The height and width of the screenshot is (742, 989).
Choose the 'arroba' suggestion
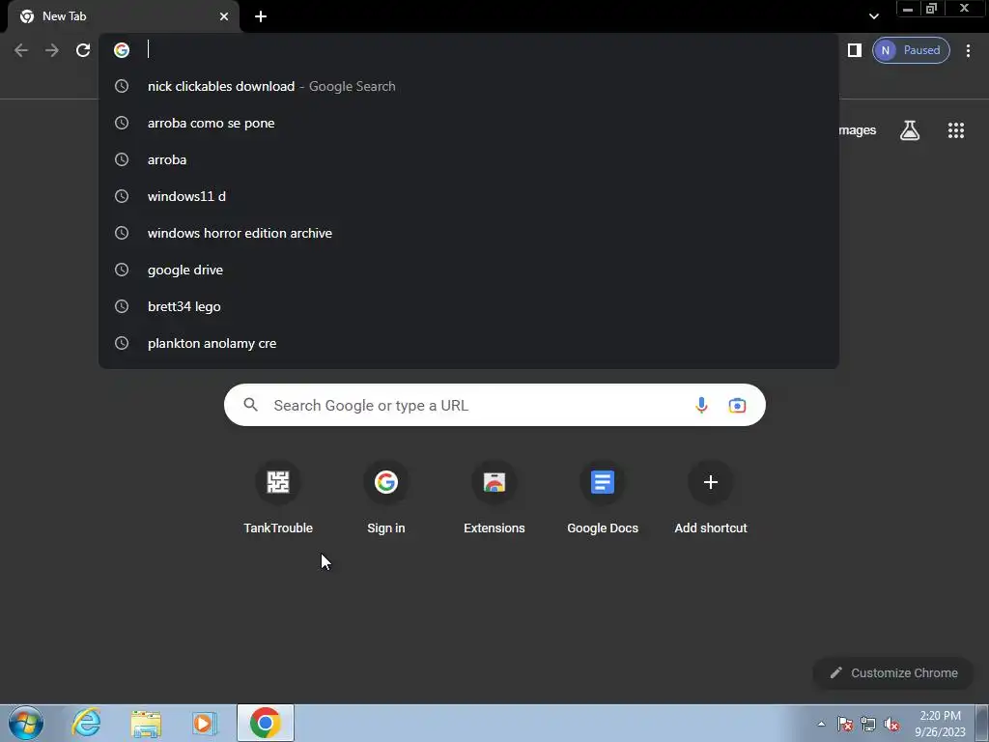coord(468,159)
